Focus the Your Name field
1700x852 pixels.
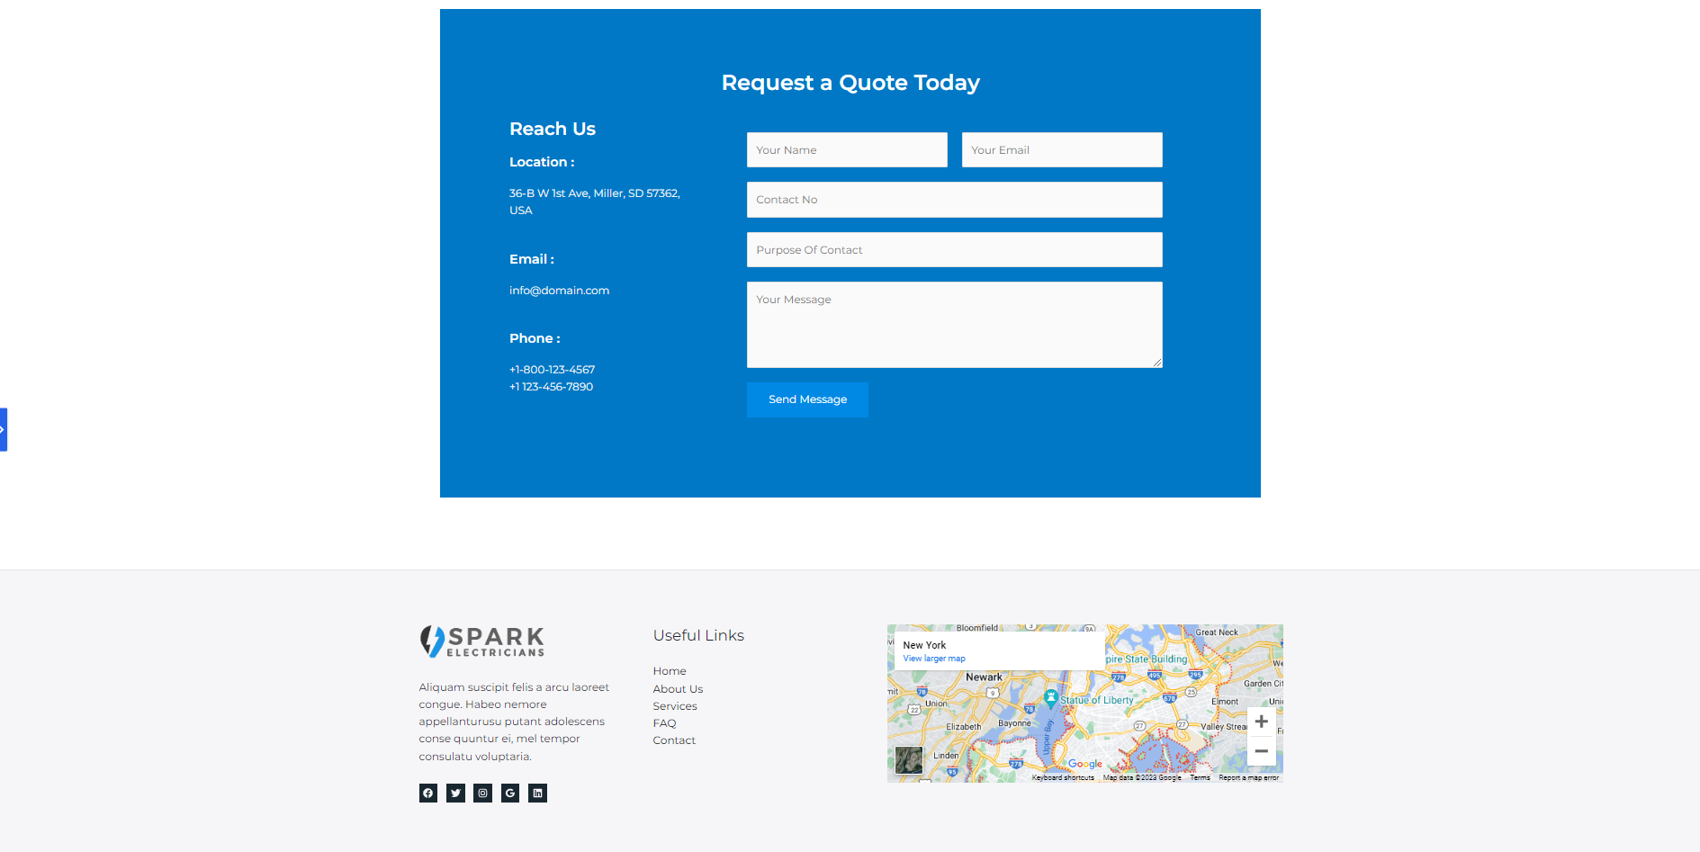847,150
